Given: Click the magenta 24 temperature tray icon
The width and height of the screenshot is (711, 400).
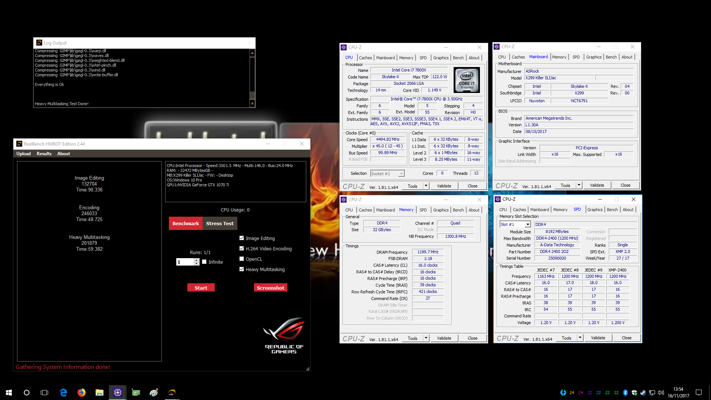Looking at the screenshot, I should (581, 393).
